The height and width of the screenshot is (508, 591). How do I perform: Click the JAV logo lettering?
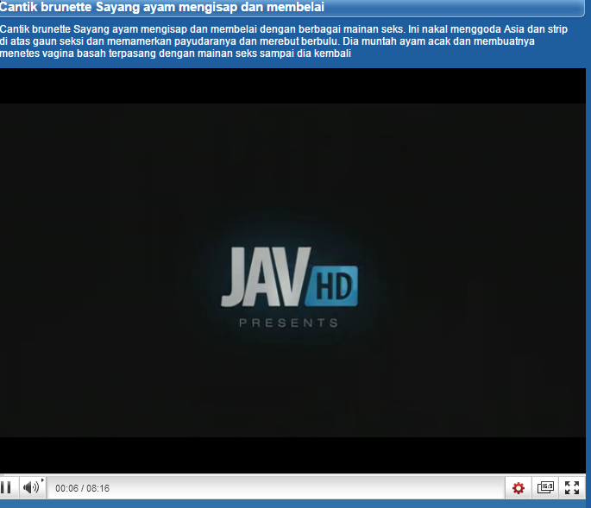[263, 278]
